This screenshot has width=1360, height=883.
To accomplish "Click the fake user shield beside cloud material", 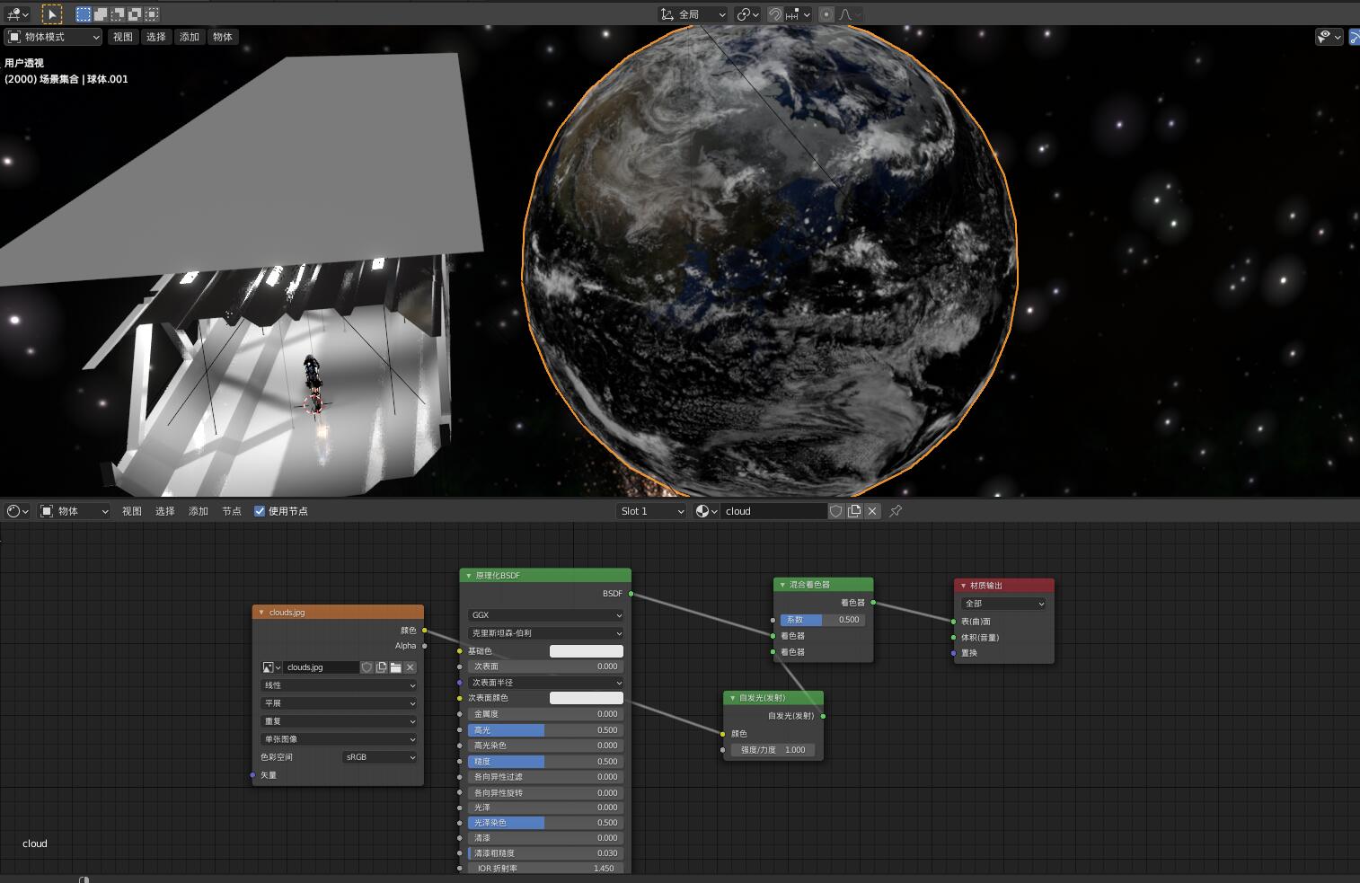I will (x=835, y=511).
